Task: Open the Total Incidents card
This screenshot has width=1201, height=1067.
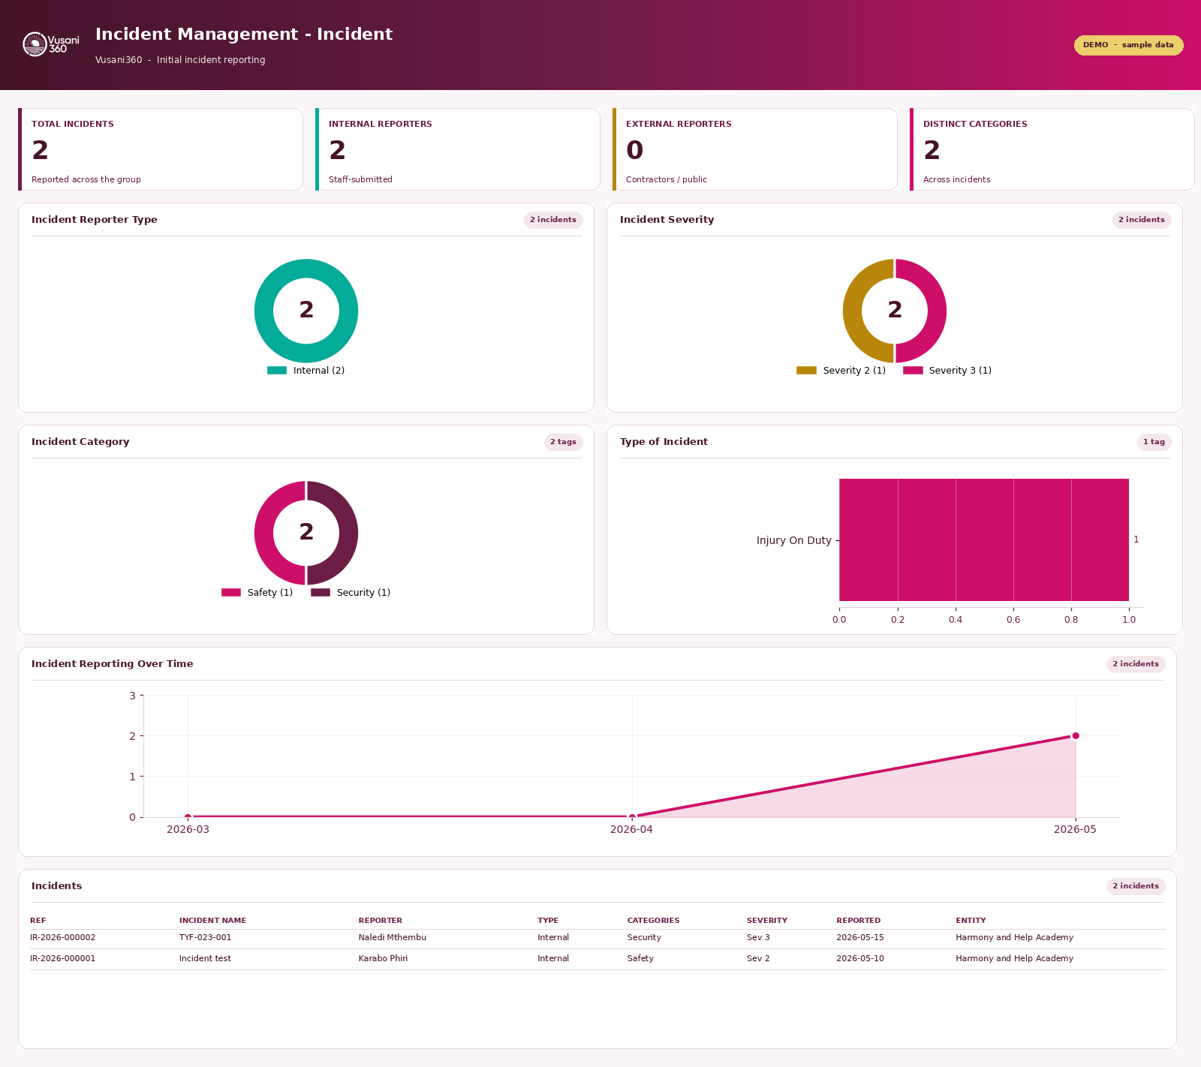Action: tap(161, 149)
